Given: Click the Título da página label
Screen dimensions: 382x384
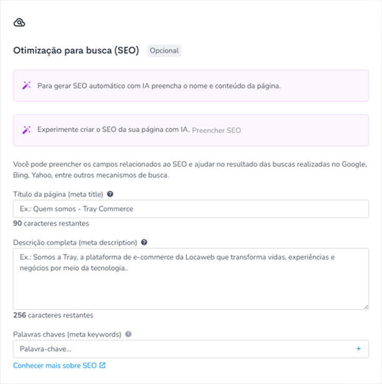Looking at the screenshot, I should point(58,194).
